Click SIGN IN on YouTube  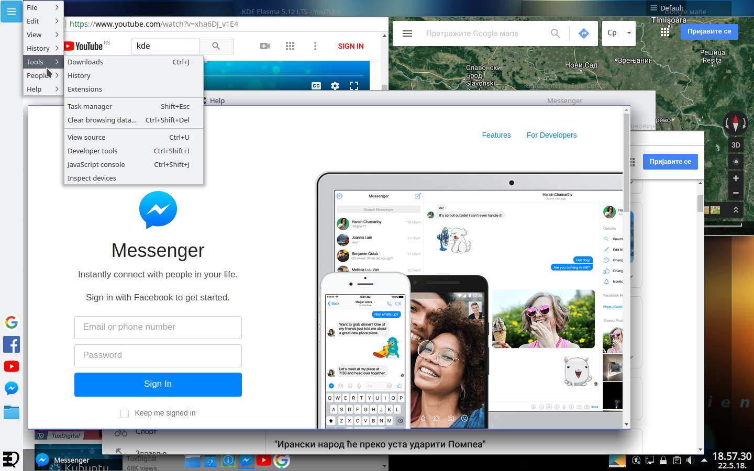tap(351, 46)
